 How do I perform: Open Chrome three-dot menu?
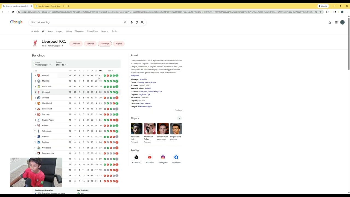(347, 12)
